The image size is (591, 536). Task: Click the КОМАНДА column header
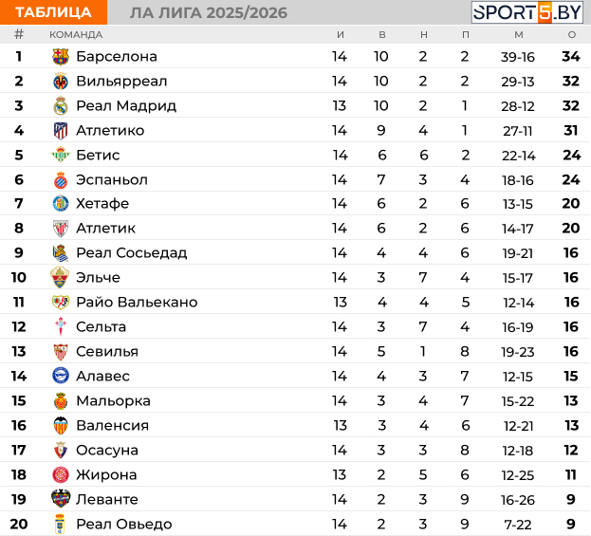pyautogui.click(x=76, y=34)
